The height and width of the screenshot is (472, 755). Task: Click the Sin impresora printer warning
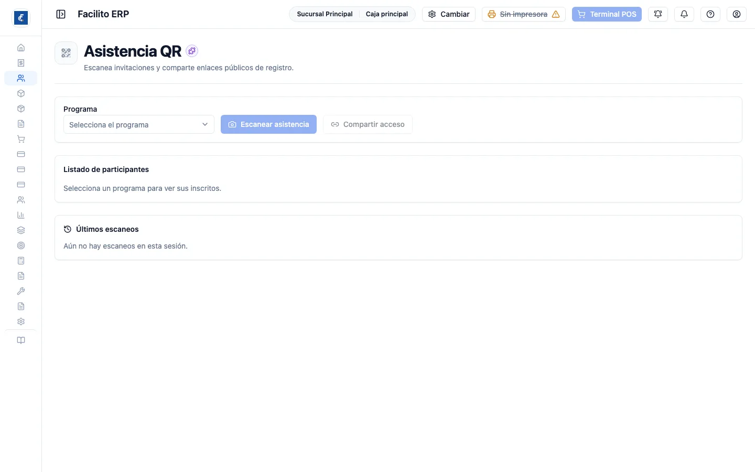(524, 14)
